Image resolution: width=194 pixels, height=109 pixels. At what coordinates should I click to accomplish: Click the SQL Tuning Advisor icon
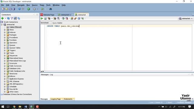58,18
